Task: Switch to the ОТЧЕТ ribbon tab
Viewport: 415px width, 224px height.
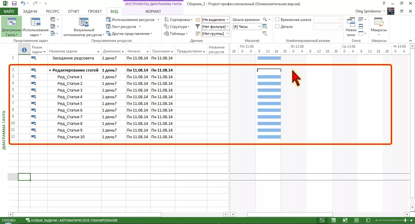Action: [74, 12]
